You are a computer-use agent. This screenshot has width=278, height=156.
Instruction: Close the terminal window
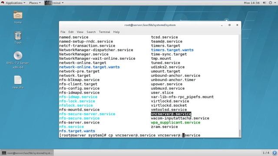(237, 25)
